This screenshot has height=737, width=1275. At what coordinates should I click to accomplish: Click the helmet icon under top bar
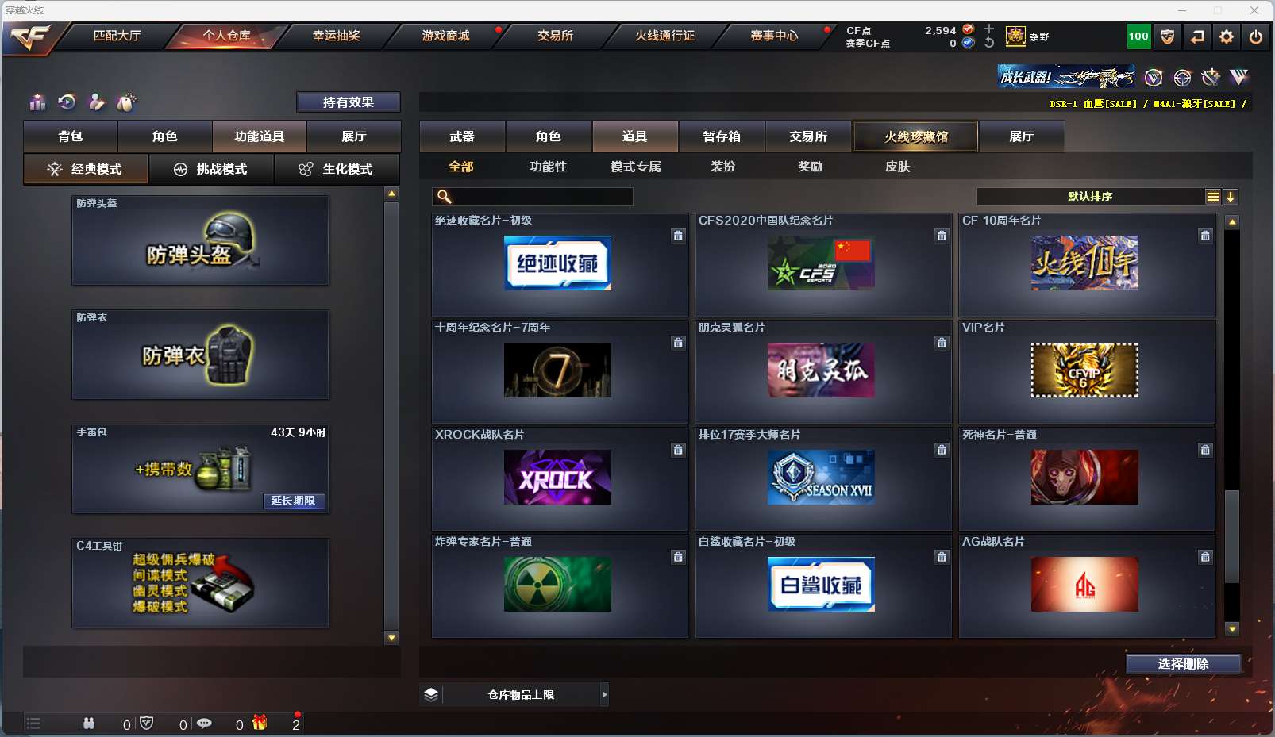[x=1182, y=77]
